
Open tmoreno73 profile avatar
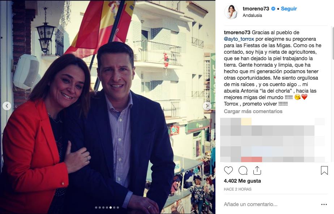[x=231, y=12]
